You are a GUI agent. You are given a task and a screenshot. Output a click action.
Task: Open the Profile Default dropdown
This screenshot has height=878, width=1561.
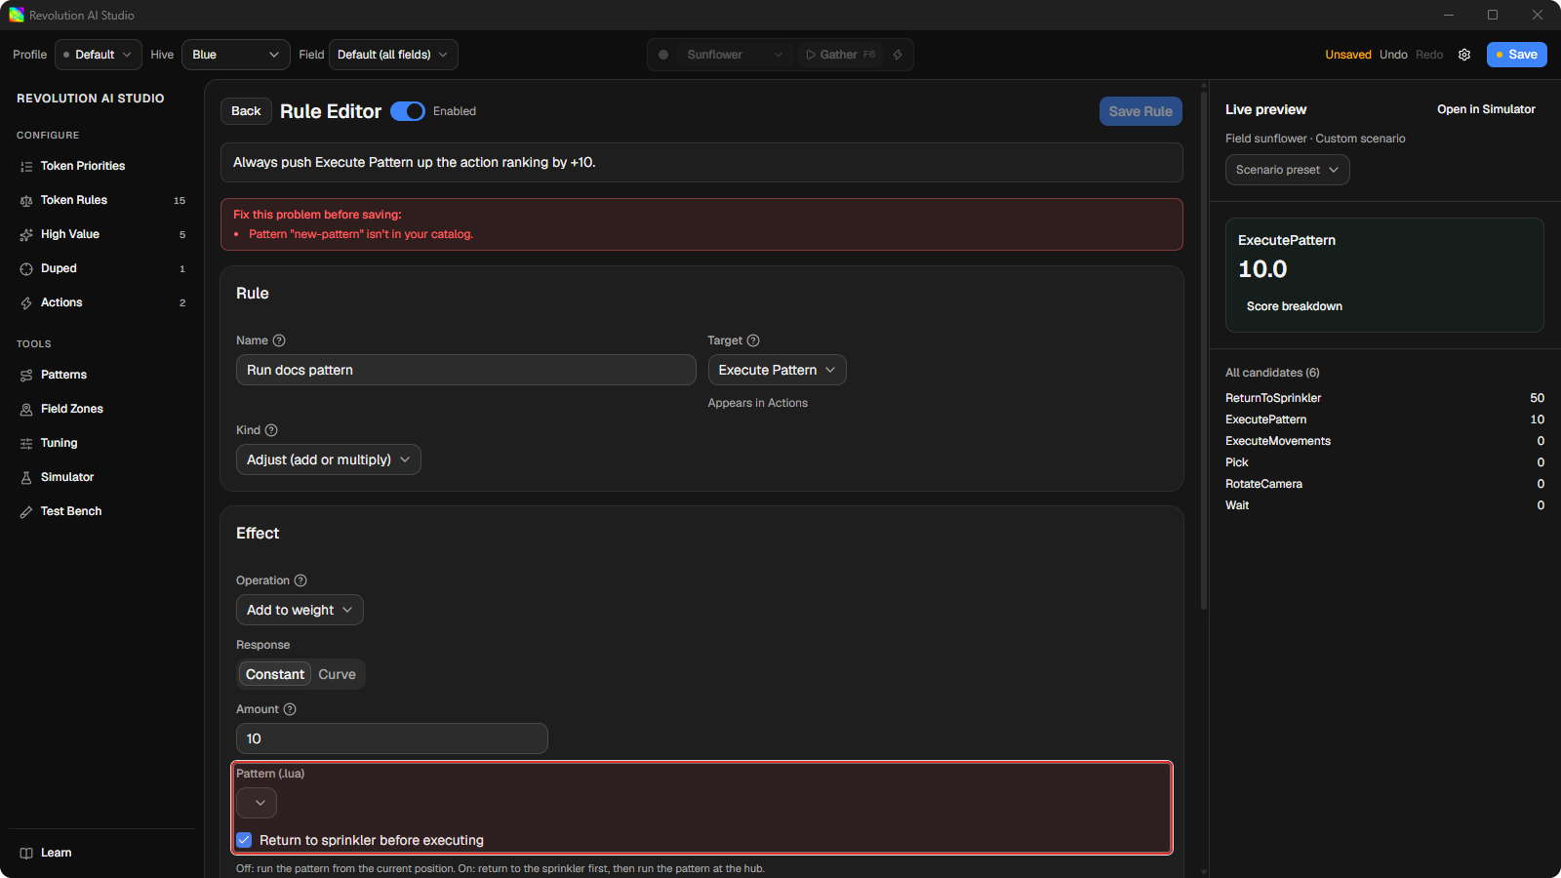point(99,55)
